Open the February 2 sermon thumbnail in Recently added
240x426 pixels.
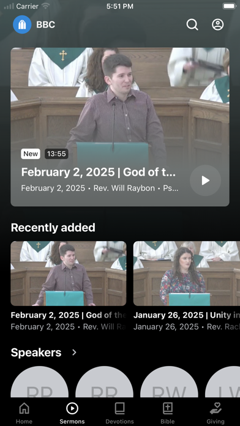[69, 274]
